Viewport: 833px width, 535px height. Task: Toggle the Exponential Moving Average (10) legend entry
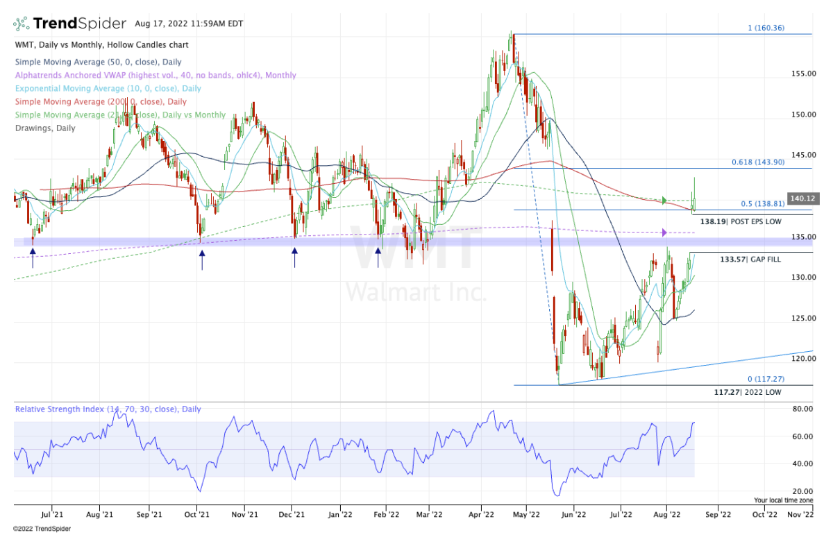[x=108, y=88]
